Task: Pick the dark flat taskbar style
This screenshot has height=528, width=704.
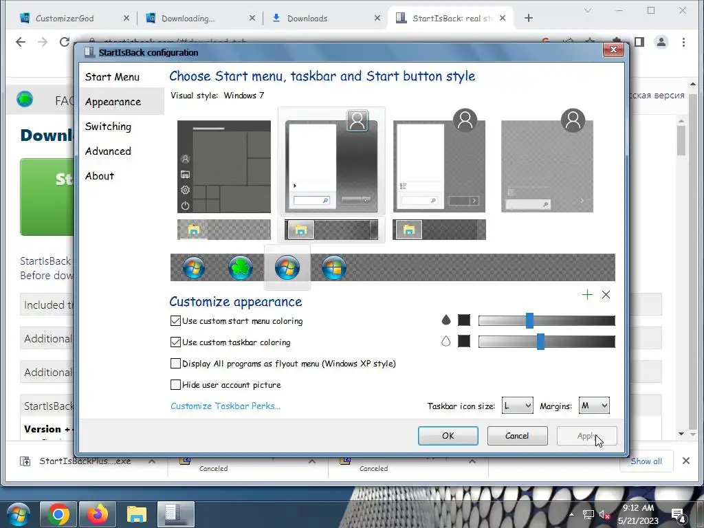Action: [x=439, y=230]
